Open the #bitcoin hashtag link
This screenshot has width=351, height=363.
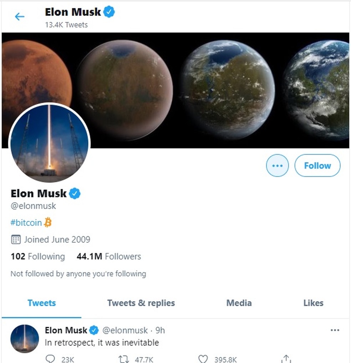[26, 222]
